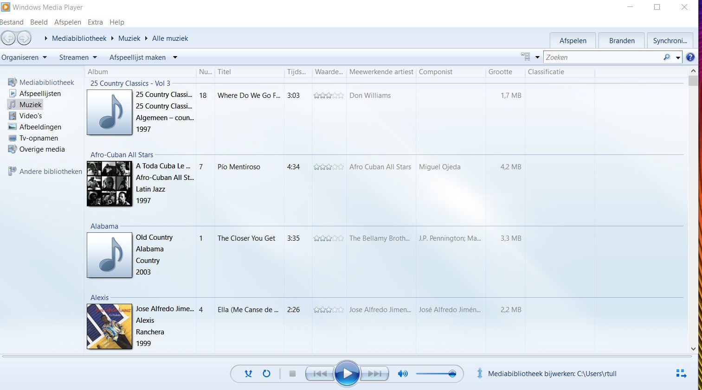Start playback with the Play button
The image size is (702, 390).
pos(347,374)
